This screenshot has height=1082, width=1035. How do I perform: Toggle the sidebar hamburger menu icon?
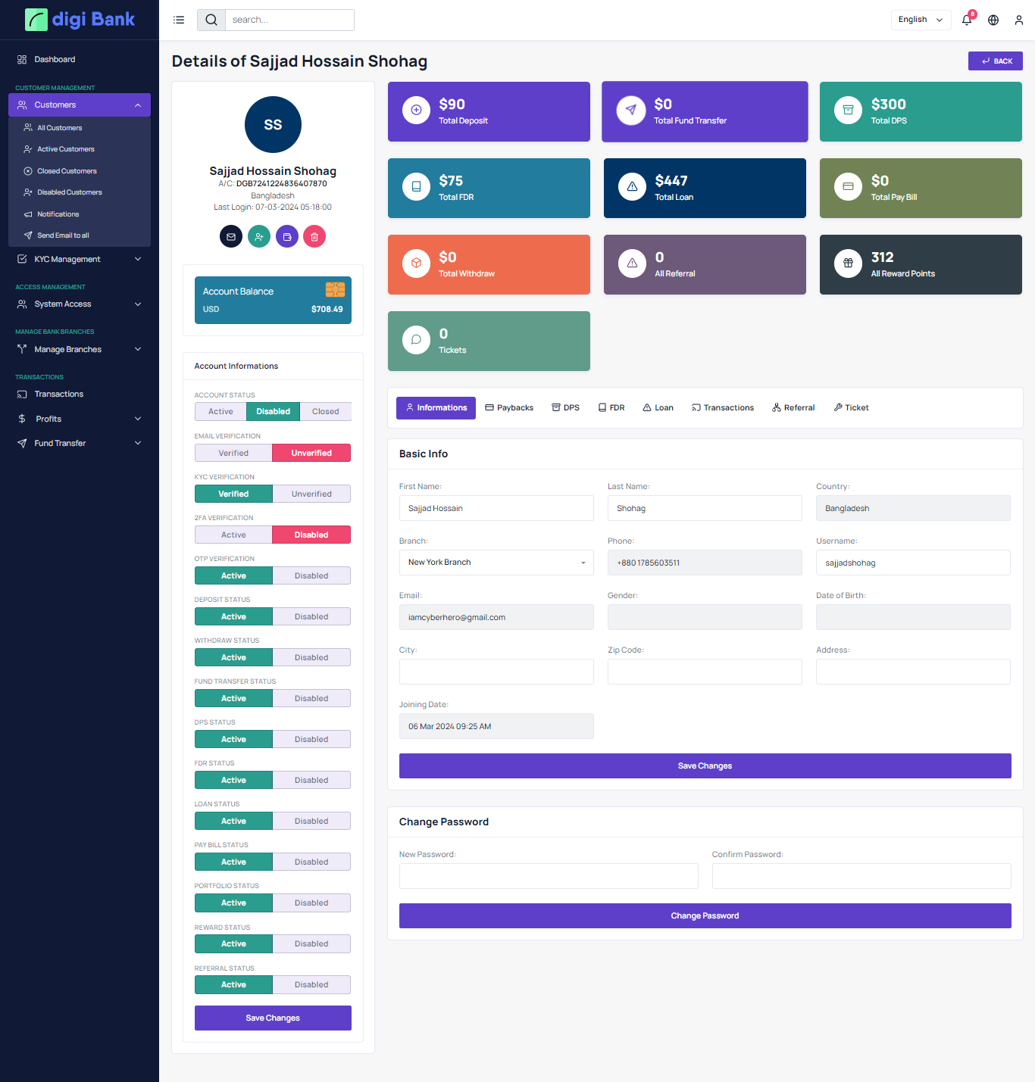point(179,20)
